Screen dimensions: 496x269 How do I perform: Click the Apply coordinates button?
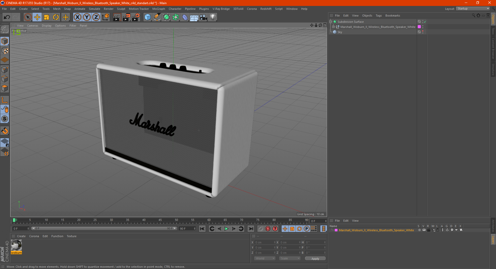pyautogui.click(x=315, y=259)
